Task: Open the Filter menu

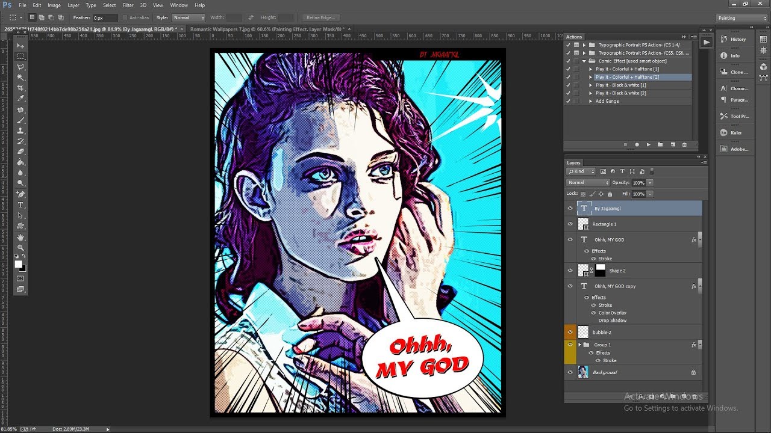Action: pyautogui.click(x=128, y=5)
